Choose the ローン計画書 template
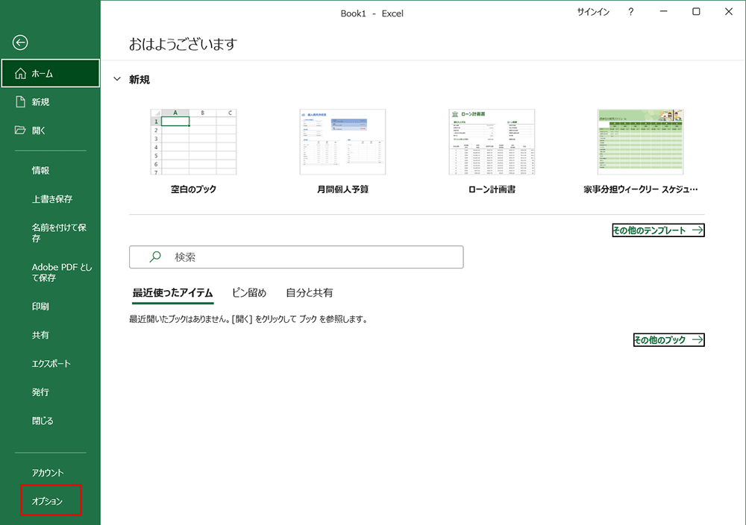Screen dimensions: 746x525 [492, 142]
